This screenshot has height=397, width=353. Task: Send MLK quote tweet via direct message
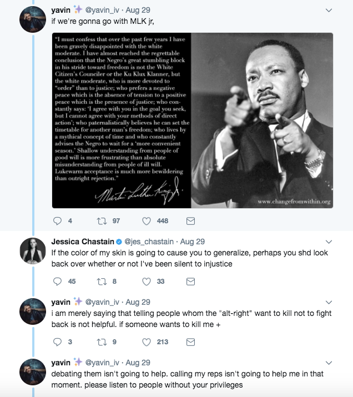click(x=190, y=221)
